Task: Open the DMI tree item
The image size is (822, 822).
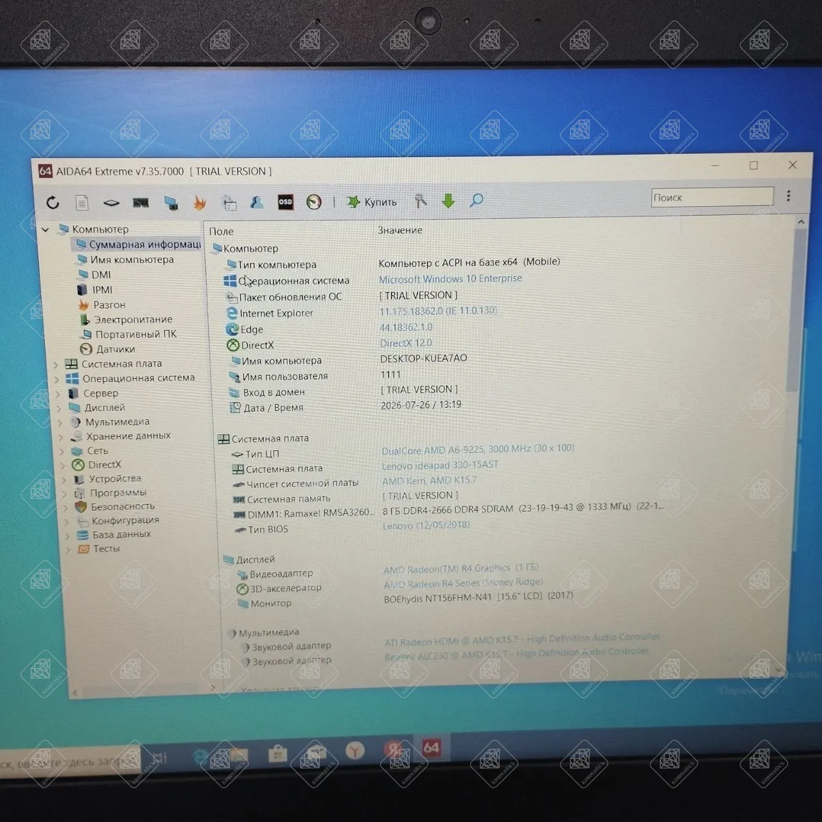Action: point(94,275)
